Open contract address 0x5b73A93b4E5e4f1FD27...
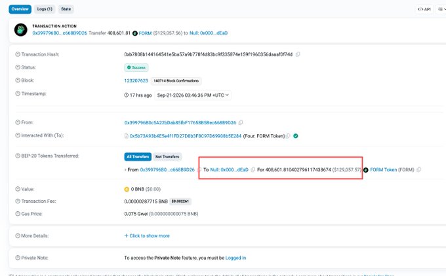The image size is (446, 276). [186, 136]
